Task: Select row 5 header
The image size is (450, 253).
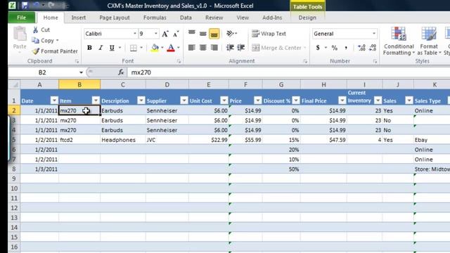Action: pyautogui.click(x=14, y=140)
